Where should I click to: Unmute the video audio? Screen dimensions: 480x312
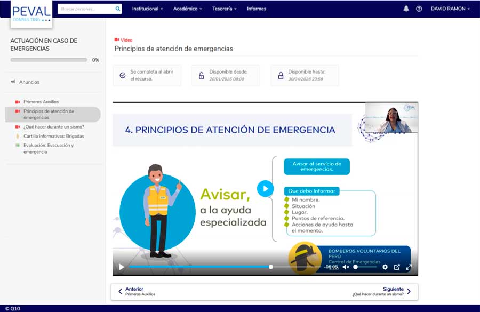[346, 267]
